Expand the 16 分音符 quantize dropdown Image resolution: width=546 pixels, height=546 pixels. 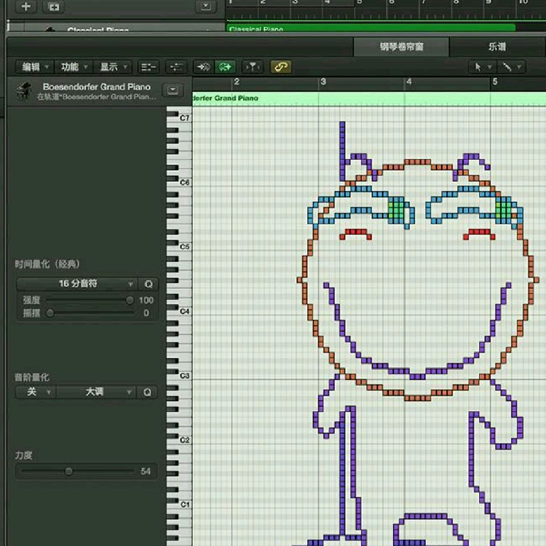click(x=77, y=284)
